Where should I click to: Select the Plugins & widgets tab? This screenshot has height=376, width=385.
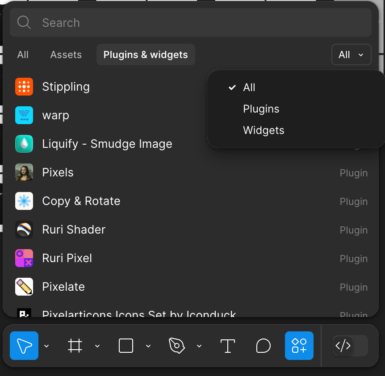[146, 54]
